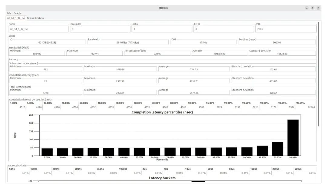327x189 pixels.
Task: Click the IO value 601GiB (645GB)
Action: [47, 42]
